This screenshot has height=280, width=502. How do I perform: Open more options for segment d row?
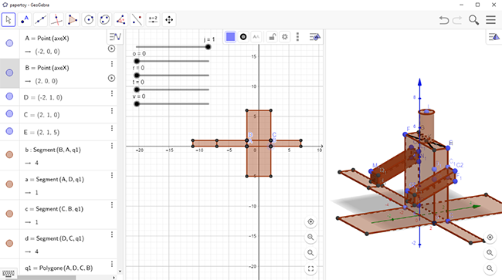112,234
